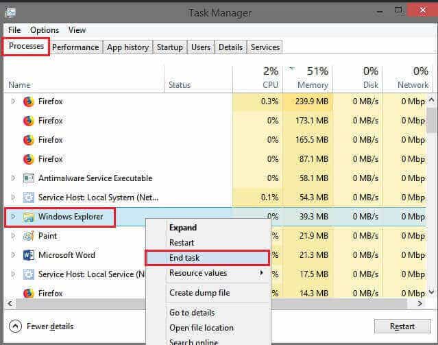The height and width of the screenshot is (345, 438).
Task: Expand the first Firefox process group
Action: [13, 102]
